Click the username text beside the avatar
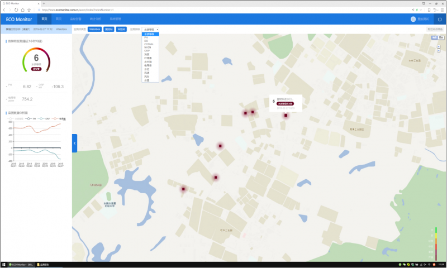Image resolution: width=447 pixels, height=268 pixels. [424, 19]
